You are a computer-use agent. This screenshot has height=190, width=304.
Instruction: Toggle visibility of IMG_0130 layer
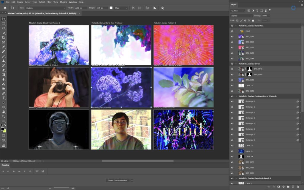click(232, 80)
